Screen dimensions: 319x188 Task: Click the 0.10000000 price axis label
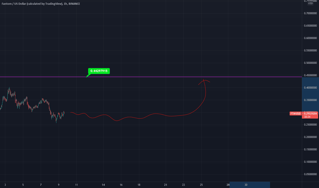[310, 162]
